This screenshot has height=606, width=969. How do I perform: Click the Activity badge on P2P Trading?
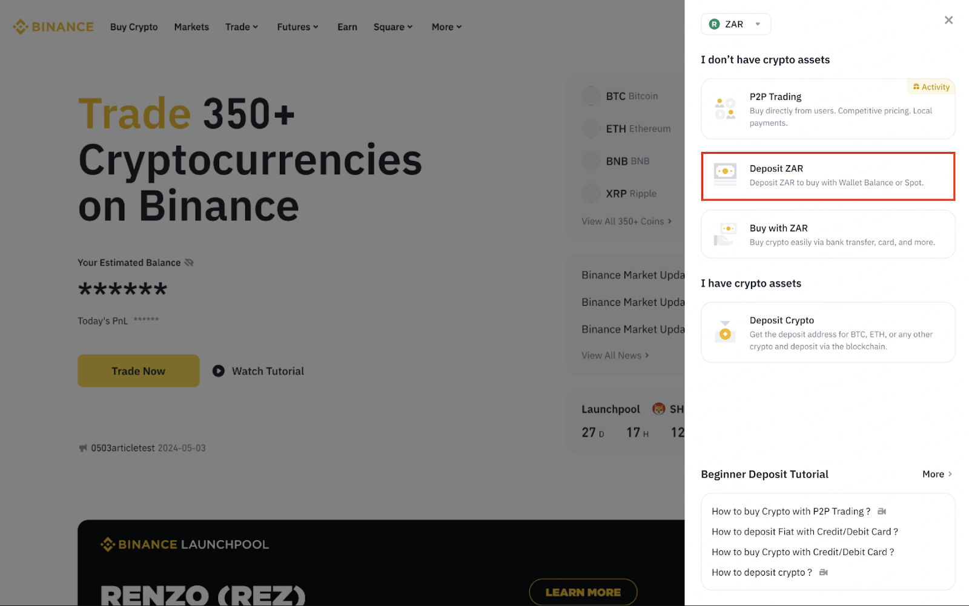(931, 87)
